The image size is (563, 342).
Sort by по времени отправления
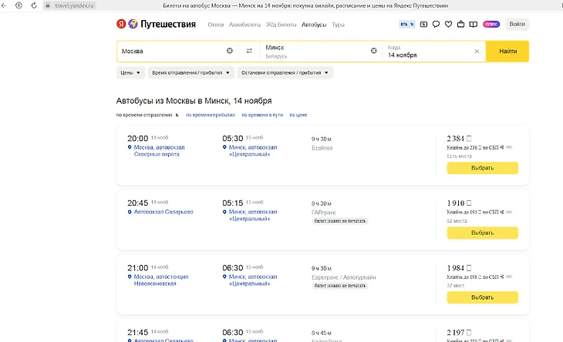point(144,115)
